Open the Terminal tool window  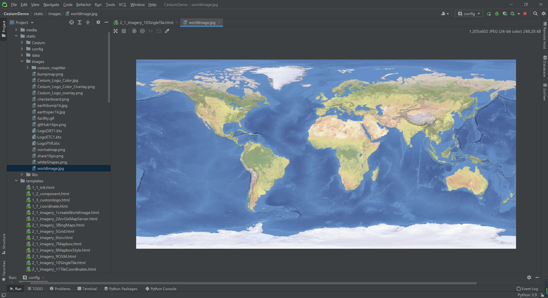[87, 289]
